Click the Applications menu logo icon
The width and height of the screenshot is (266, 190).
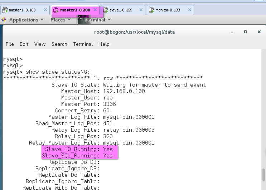tap(4, 20)
